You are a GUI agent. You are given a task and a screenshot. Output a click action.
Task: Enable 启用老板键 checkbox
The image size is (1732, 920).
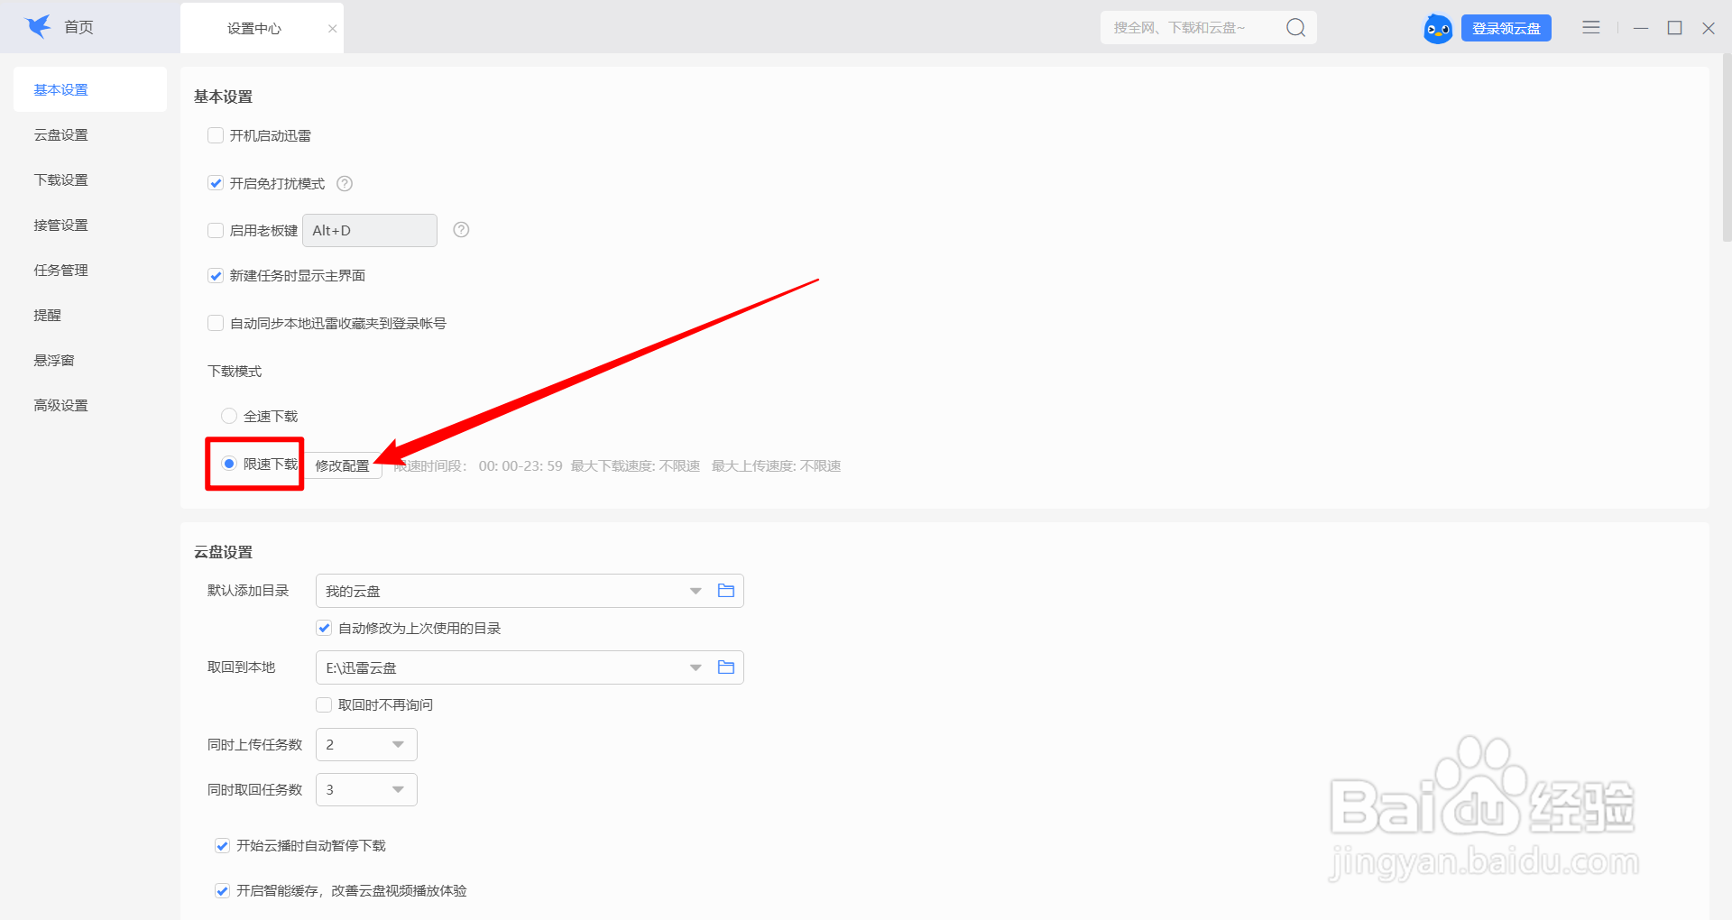tap(216, 230)
